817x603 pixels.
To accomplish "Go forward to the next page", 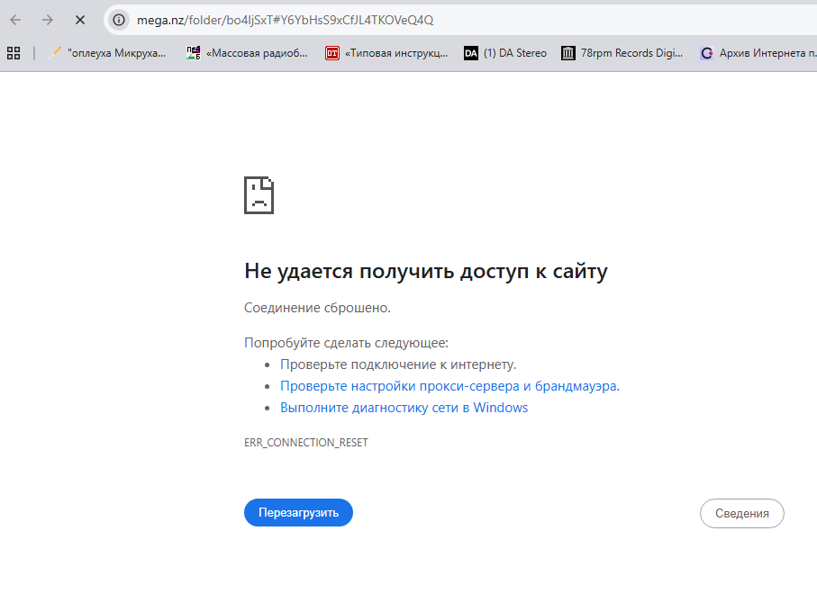I will (x=48, y=18).
